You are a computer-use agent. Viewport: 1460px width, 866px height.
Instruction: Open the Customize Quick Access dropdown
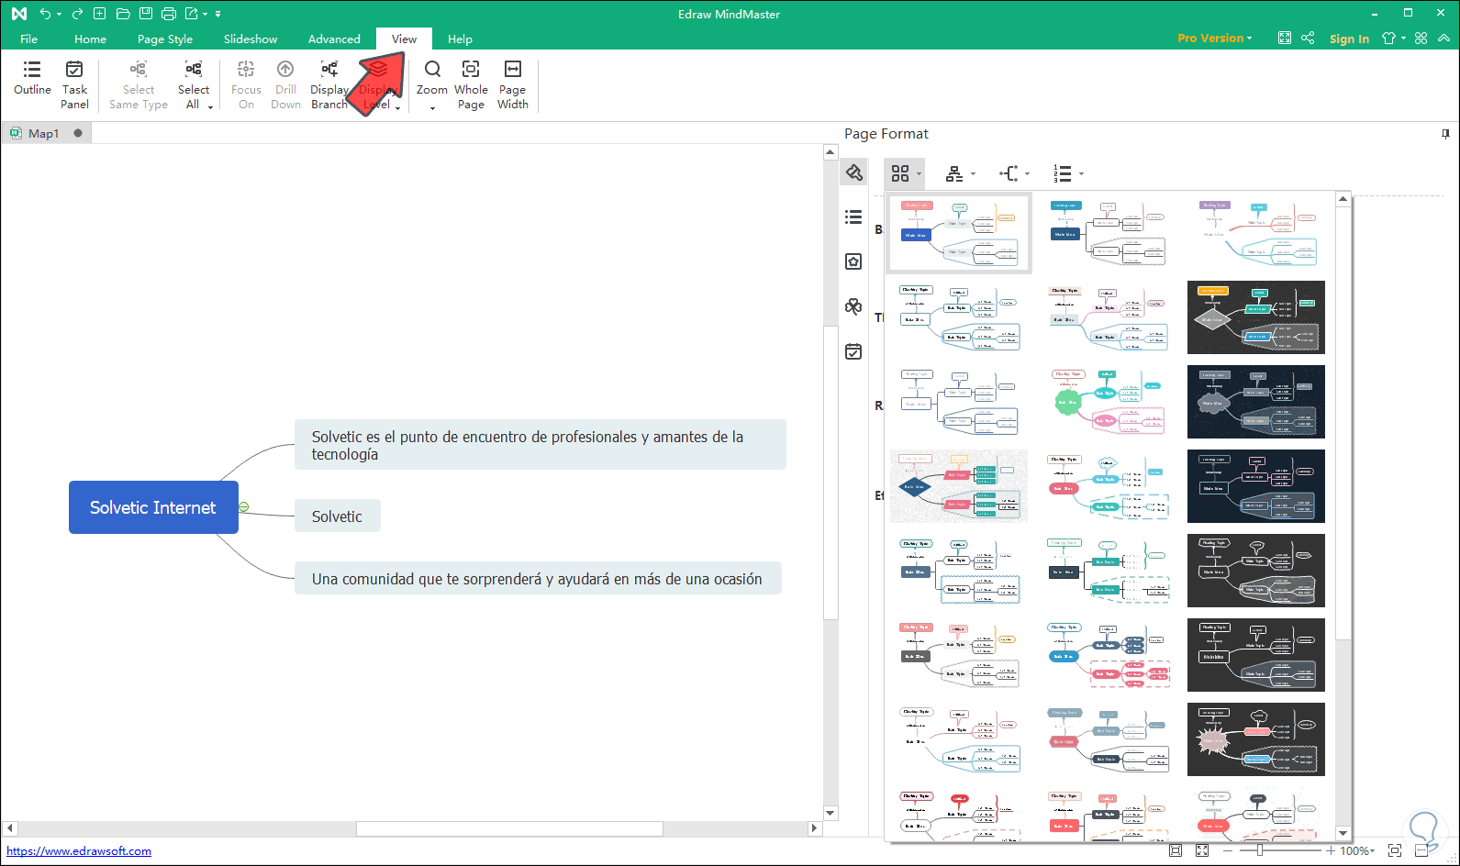218,15
